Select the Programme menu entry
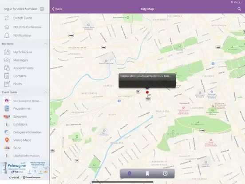Screen dimensions: 245x184 pyautogui.click(x=22, y=108)
